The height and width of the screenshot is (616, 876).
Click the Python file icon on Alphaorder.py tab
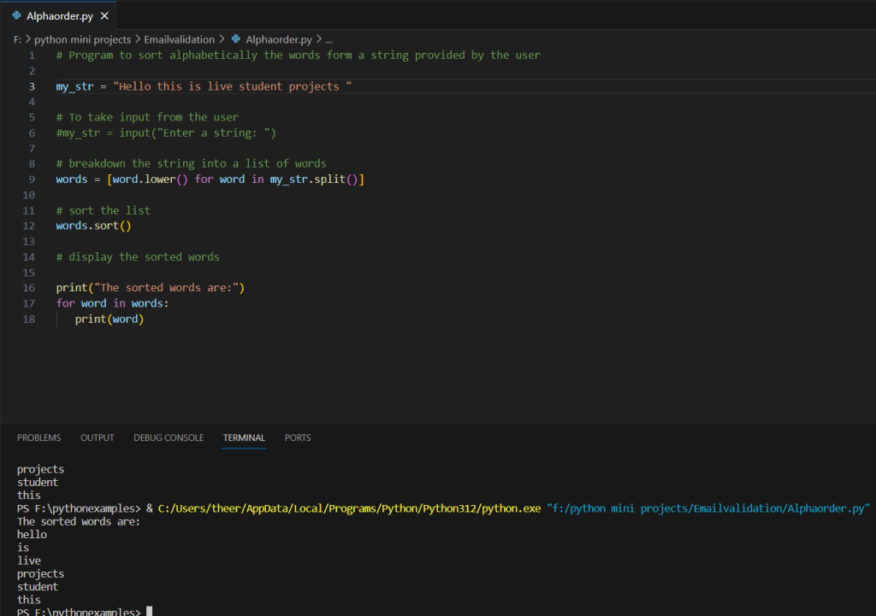coord(16,16)
